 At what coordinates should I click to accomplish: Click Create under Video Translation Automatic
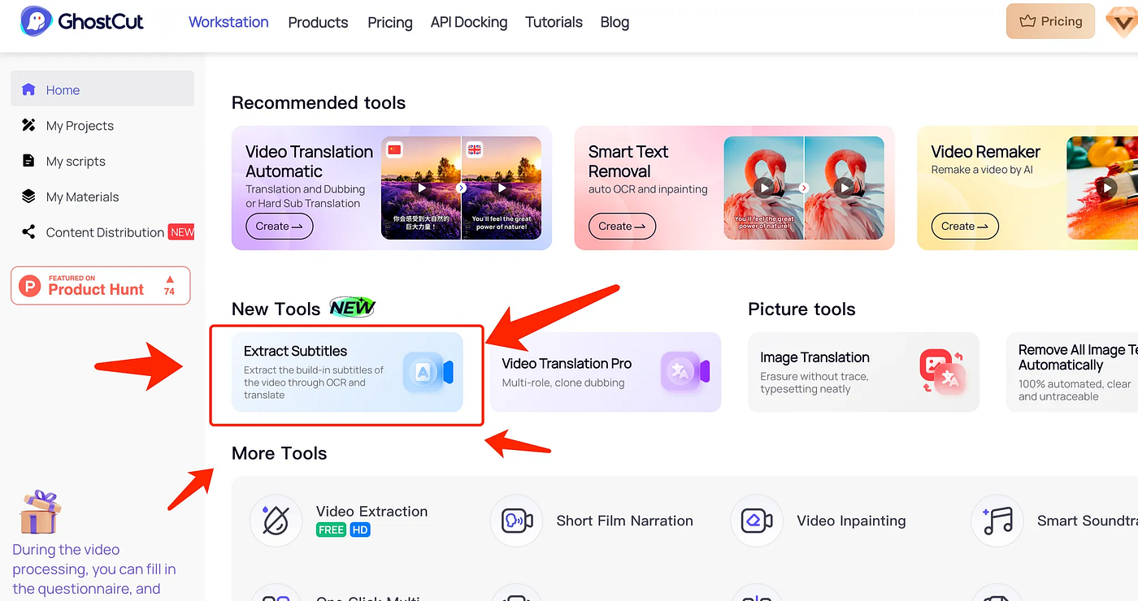279,227
